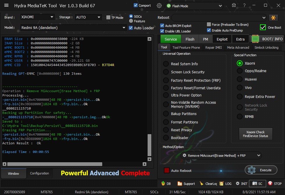285x195 pixels.
Task: Open the PM tab
Action: (206, 39)
